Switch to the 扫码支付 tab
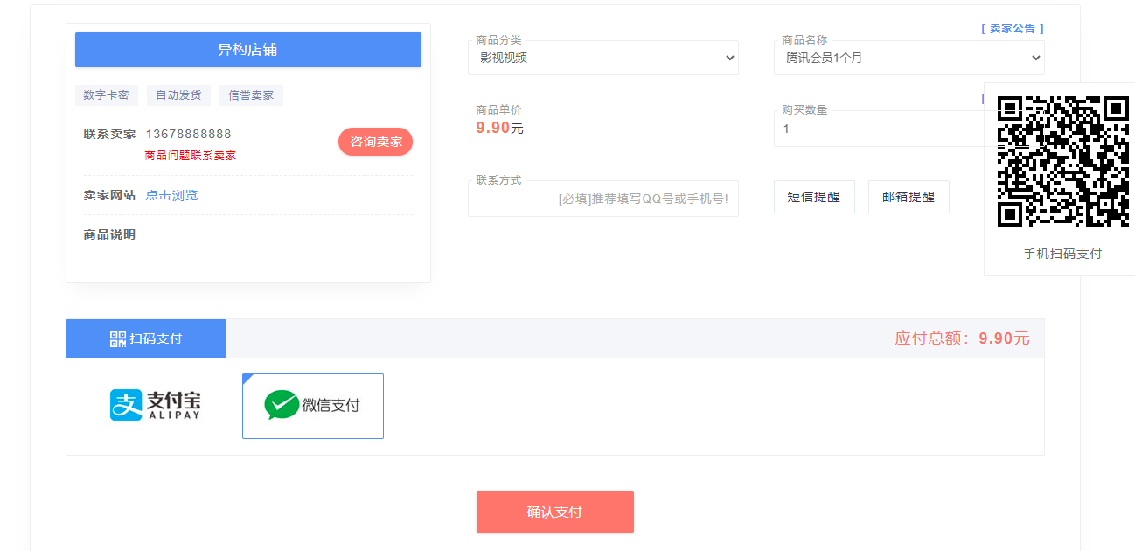 [145, 338]
